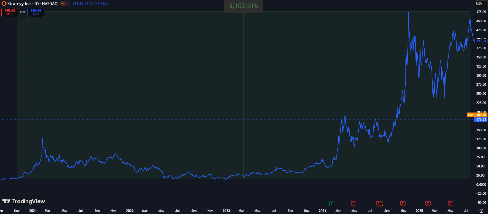Open the red earnings marker near May 2025

[451, 204]
